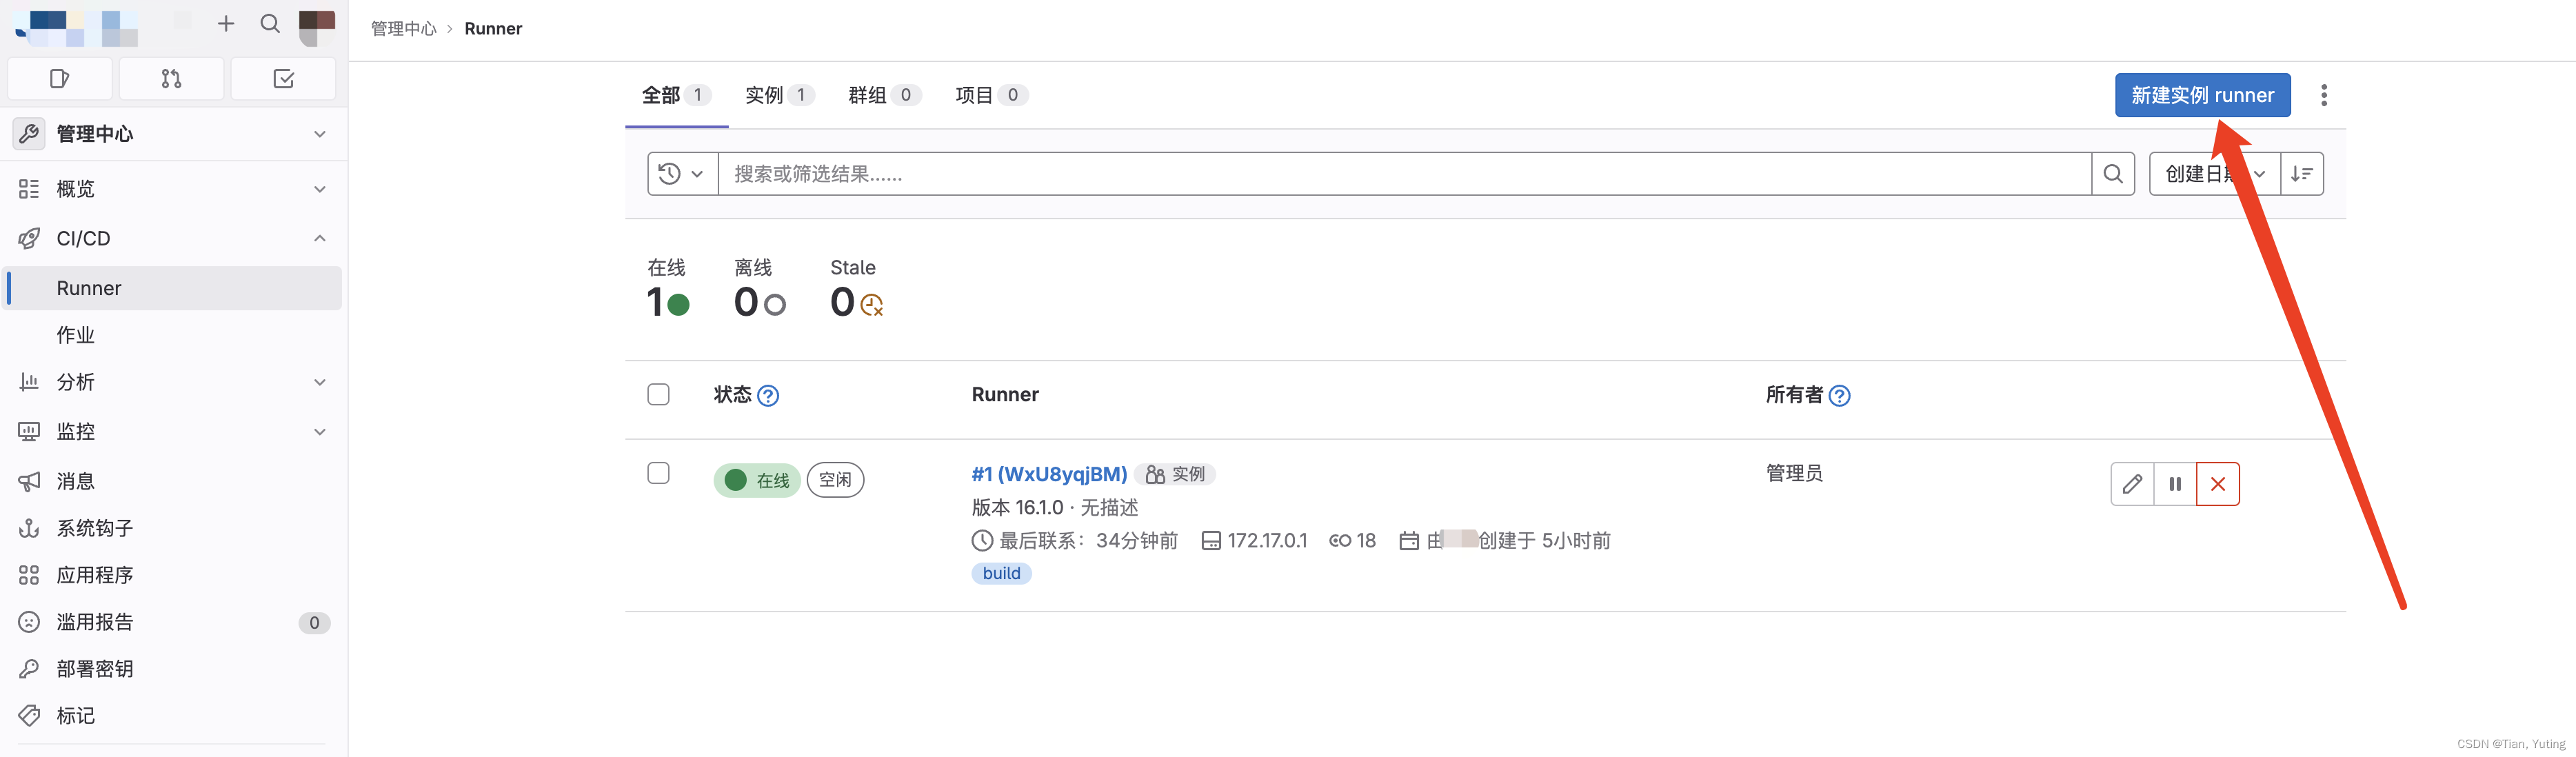The image size is (2576, 757).
Task: Open the kebab menu beside 新建实例 runner
Action: (x=2324, y=95)
